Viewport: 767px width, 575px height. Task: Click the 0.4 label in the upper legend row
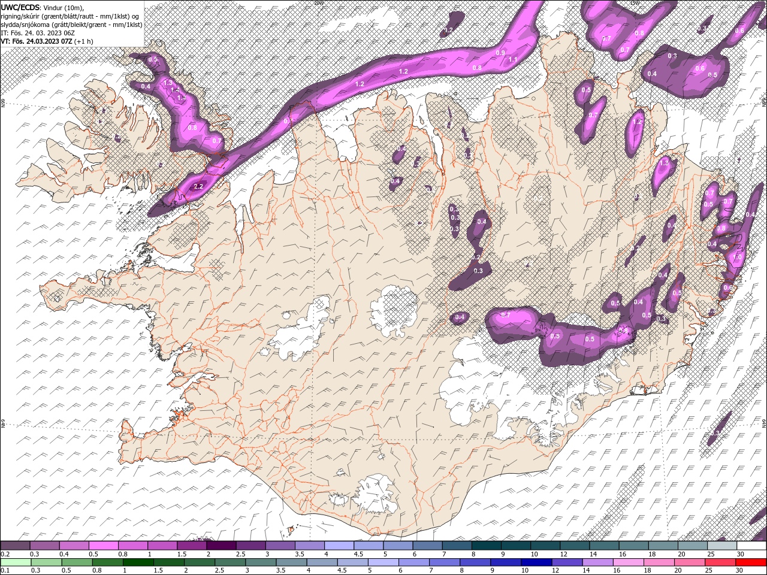click(x=64, y=554)
